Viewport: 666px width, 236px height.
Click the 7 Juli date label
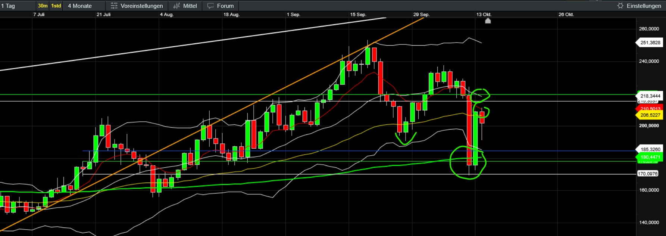[x=39, y=15]
